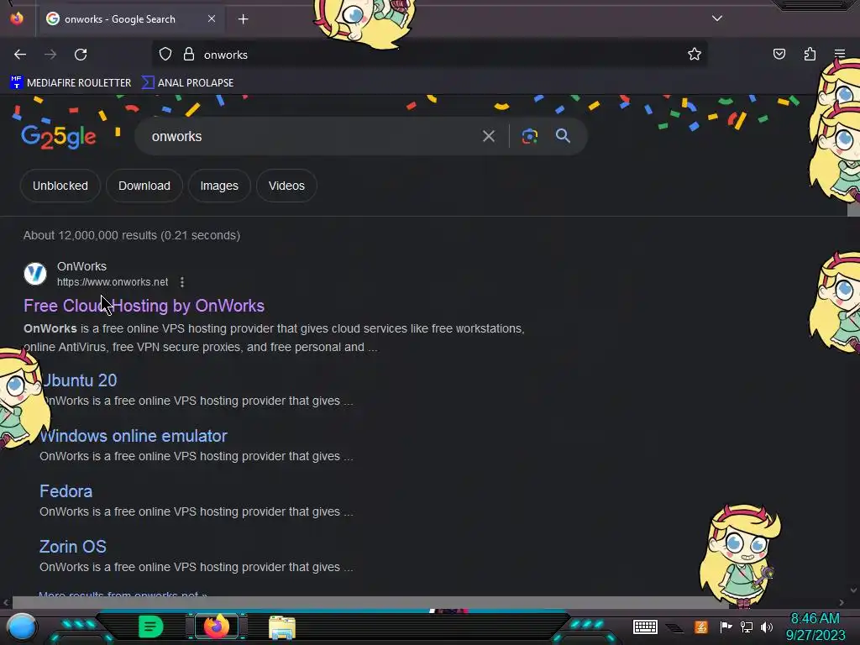Open the ANAL PROLAPSE bookmark
Image resolution: width=860 pixels, height=645 pixels.
coord(187,83)
